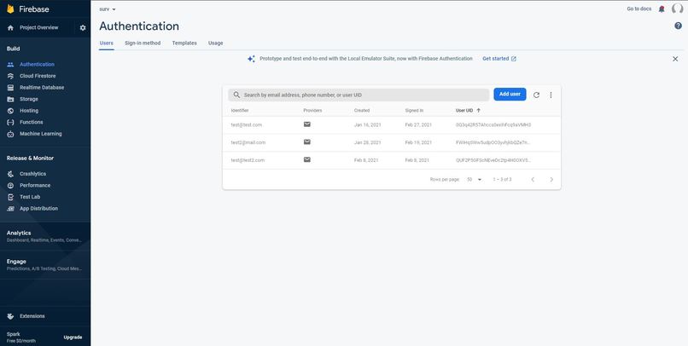Click email provider icon for test2@mail.com
The image size is (688, 346).
[x=307, y=142]
